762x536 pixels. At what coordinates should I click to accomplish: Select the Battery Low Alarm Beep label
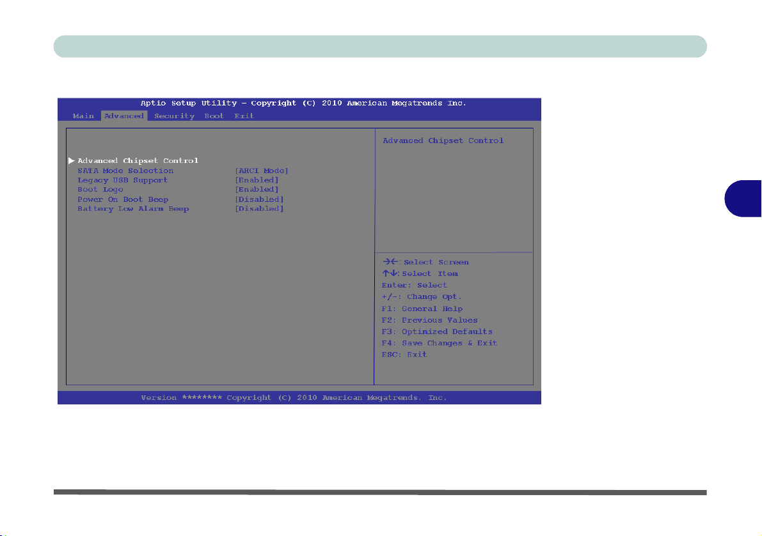133,208
